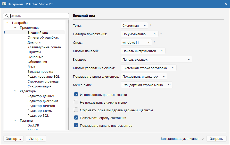
Task: Click the Приложение tree label
Action: (30, 28)
